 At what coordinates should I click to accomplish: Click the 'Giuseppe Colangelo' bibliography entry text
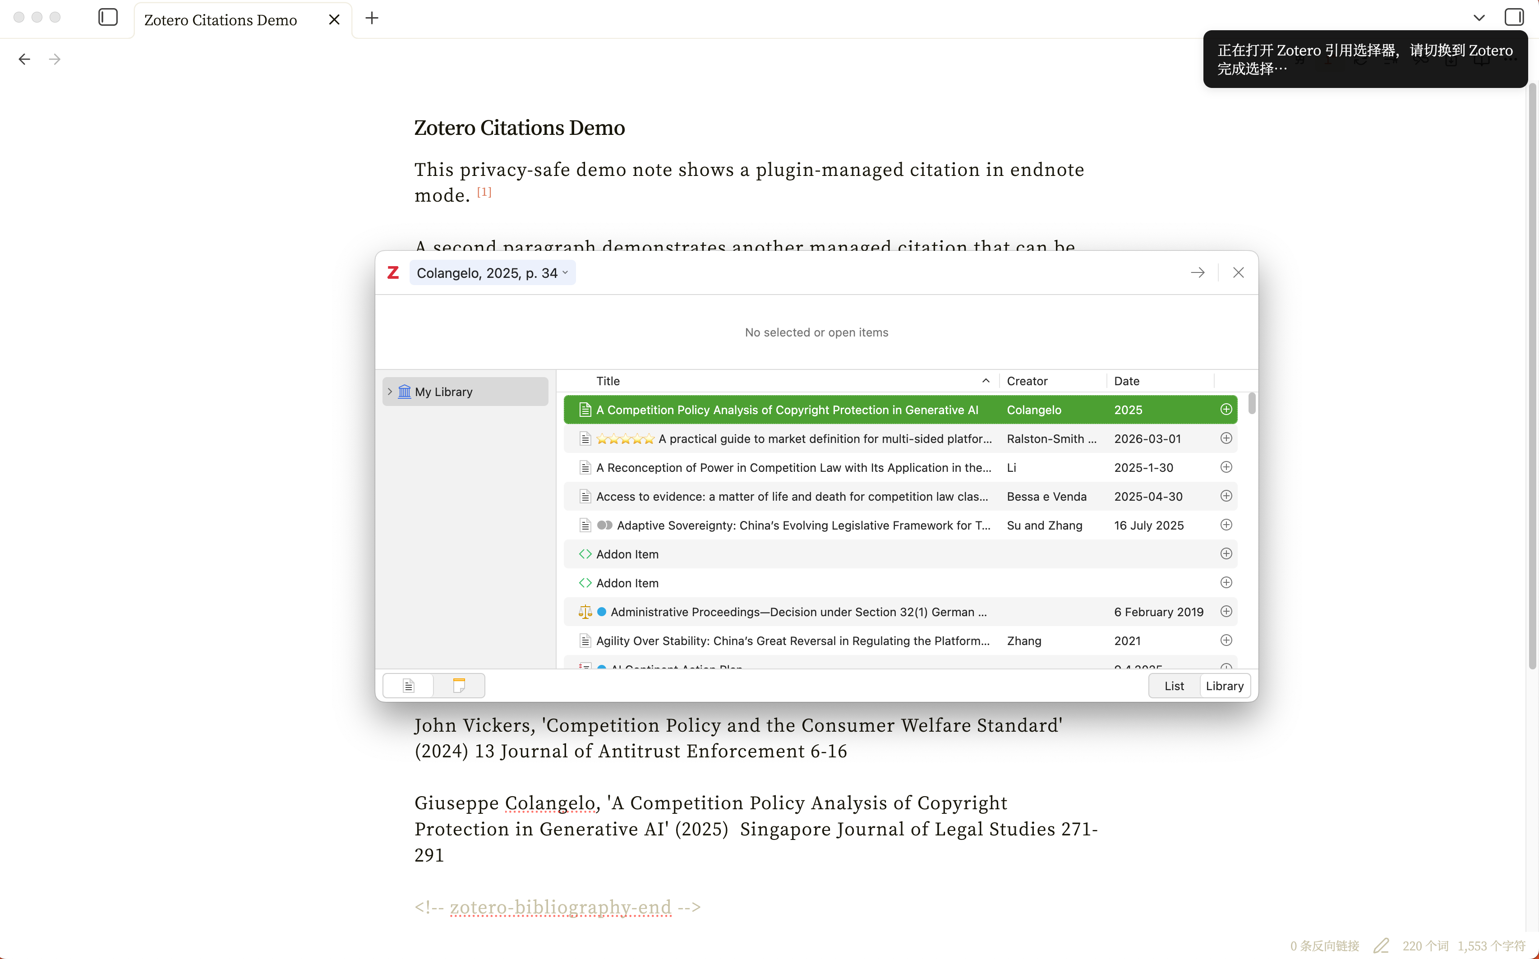(756, 828)
